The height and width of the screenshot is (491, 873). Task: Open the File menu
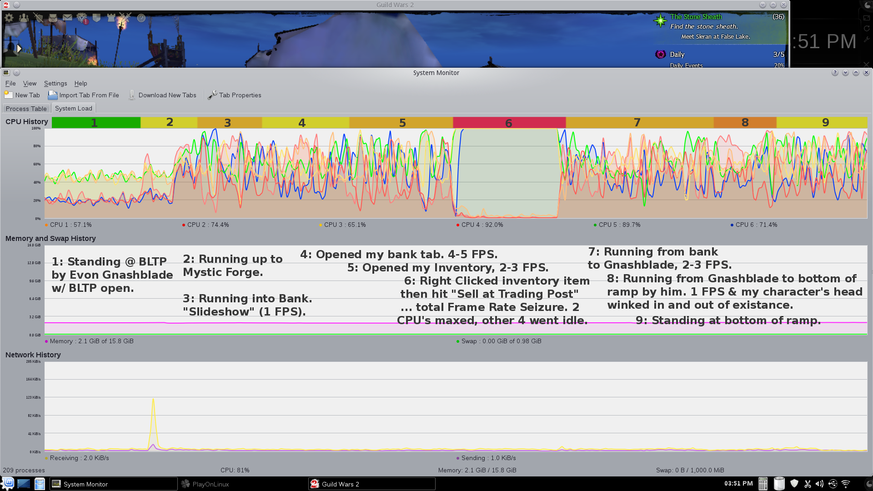point(10,84)
